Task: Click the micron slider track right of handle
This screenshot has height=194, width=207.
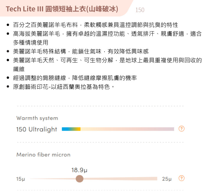Action: point(120,179)
